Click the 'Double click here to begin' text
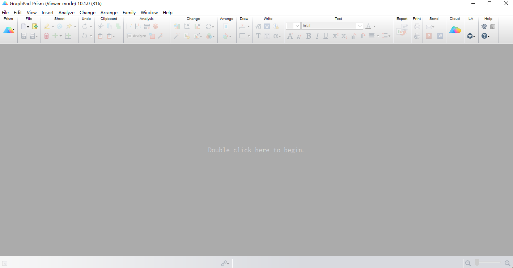This screenshot has width=513, height=268. pos(256,150)
